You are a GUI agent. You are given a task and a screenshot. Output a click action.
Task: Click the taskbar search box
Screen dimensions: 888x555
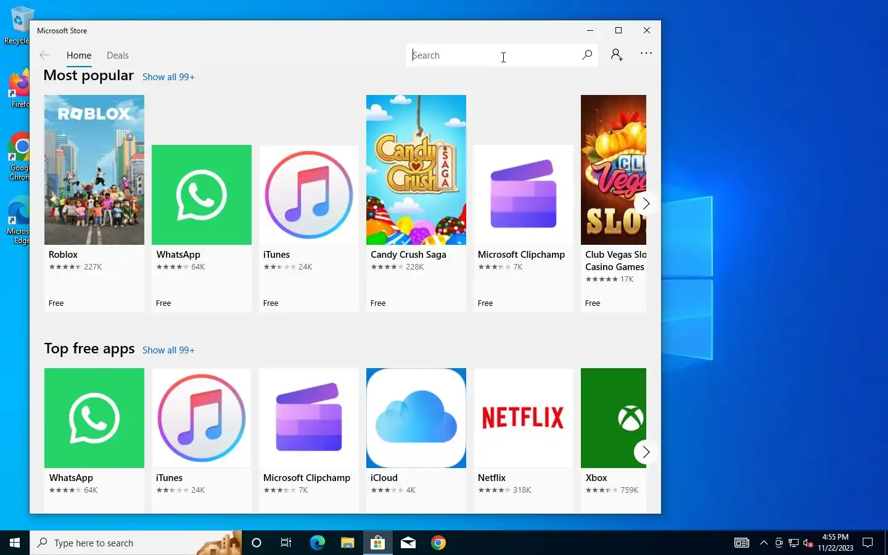click(x=136, y=543)
